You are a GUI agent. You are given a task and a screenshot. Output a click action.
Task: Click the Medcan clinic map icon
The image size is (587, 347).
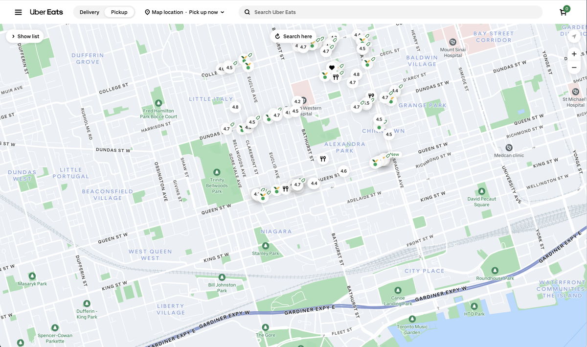[x=509, y=148]
